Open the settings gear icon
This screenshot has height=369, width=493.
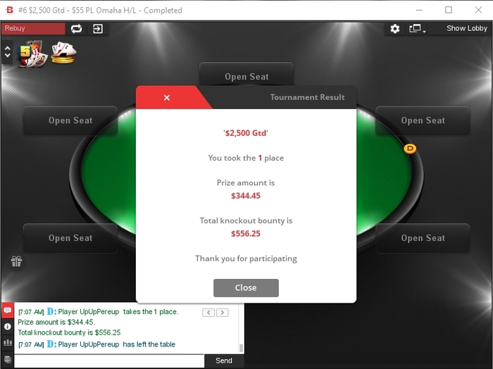pos(395,29)
